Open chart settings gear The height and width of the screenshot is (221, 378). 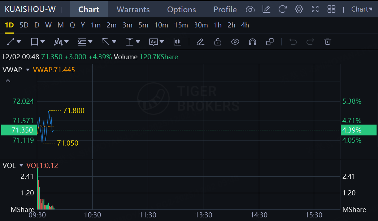click(x=299, y=9)
